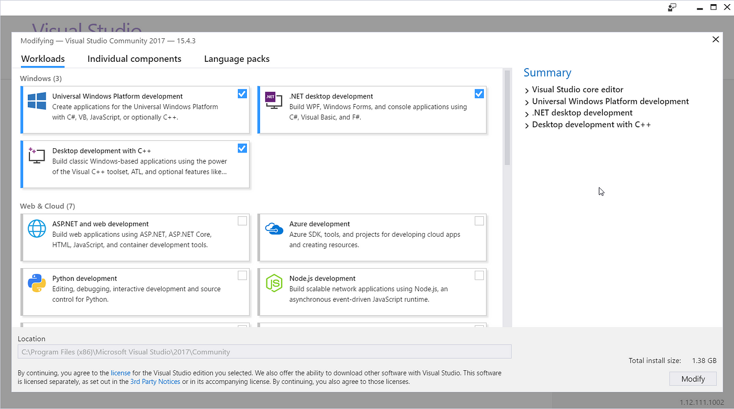The image size is (734, 409).
Task: Maximize the installer window
Action: coord(714,7)
